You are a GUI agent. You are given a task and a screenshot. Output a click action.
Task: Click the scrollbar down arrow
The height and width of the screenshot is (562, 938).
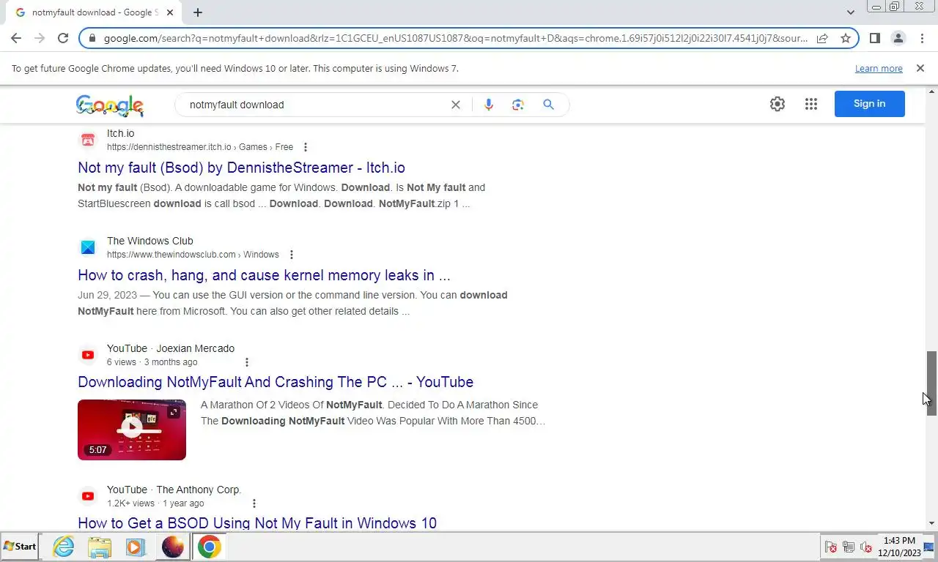click(931, 523)
